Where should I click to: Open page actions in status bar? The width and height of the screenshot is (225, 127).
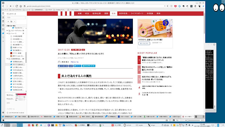pos(177,120)
